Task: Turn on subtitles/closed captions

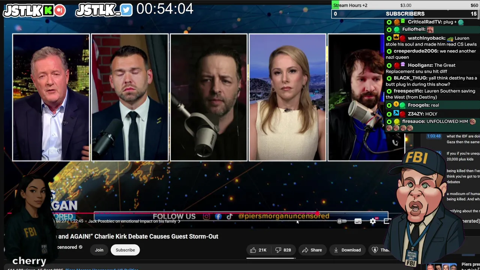Action: pyautogui.click(x=358, y=221)
